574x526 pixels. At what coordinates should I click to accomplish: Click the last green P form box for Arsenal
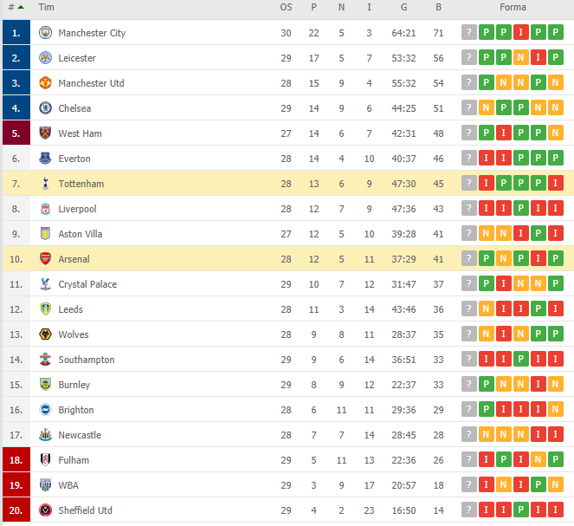tap(556, 259)
